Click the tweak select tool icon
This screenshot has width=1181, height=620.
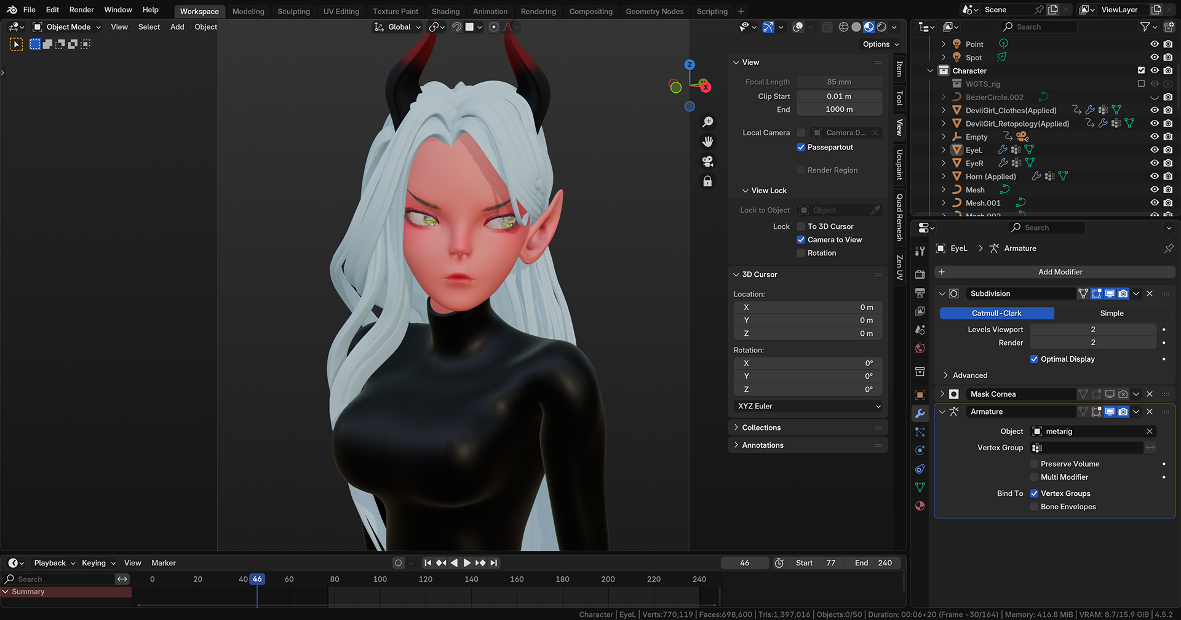(x=16, y=44)
